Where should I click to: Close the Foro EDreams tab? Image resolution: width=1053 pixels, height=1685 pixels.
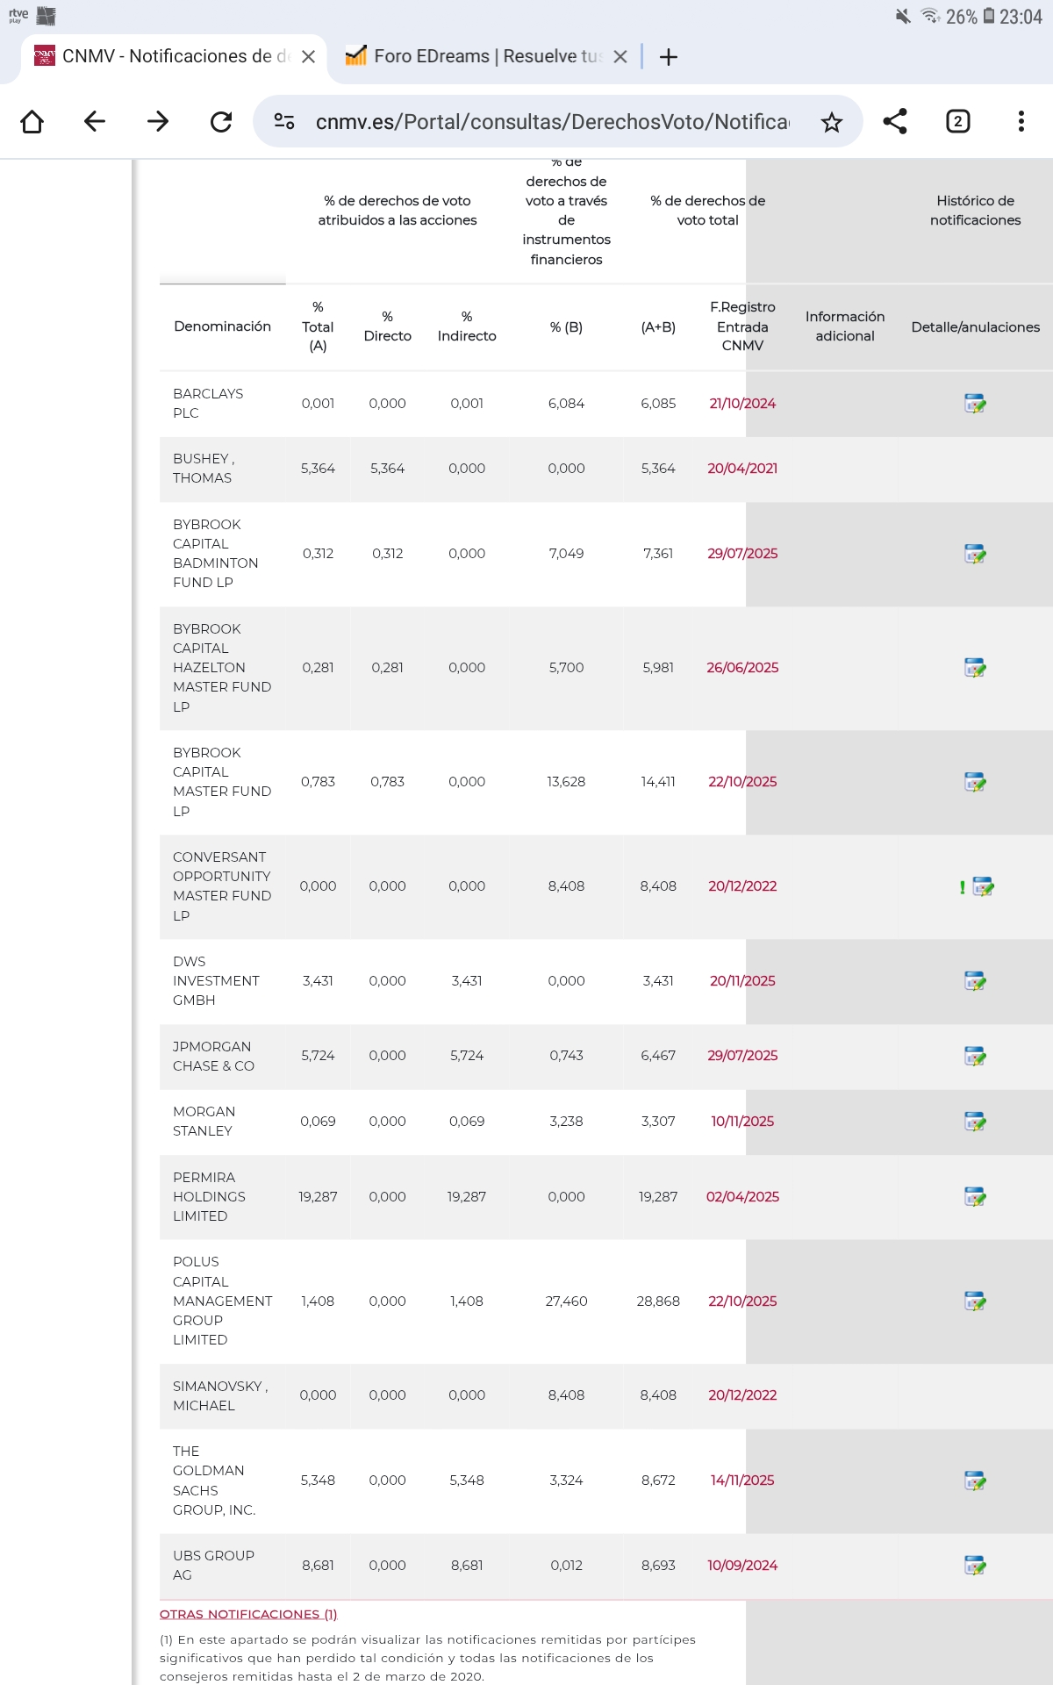620,56
